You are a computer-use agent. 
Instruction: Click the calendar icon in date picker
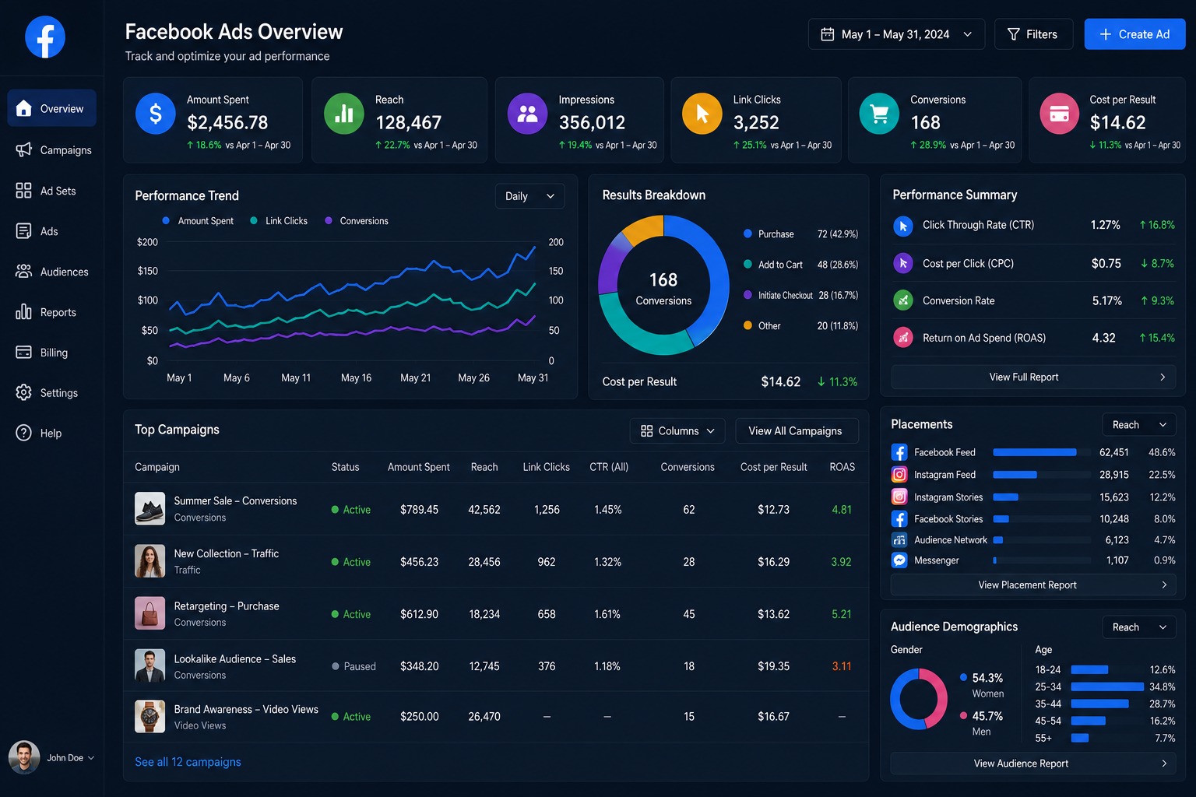828,34
